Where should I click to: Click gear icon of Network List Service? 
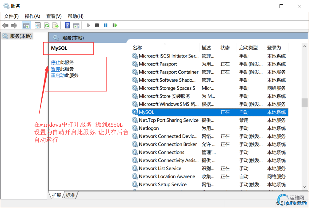[x=135, y=168]
